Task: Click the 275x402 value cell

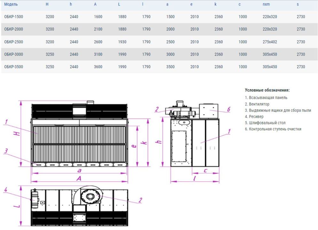Action: [270, 42]
